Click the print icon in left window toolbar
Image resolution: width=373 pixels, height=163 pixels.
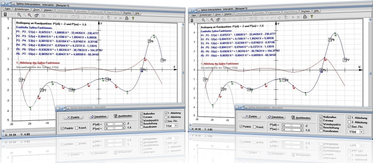coord(127,18)
